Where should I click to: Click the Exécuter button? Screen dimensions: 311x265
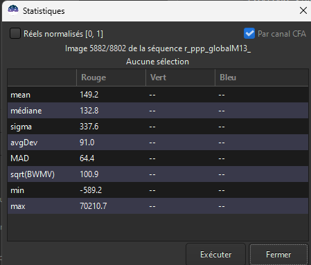coord(215,255)
